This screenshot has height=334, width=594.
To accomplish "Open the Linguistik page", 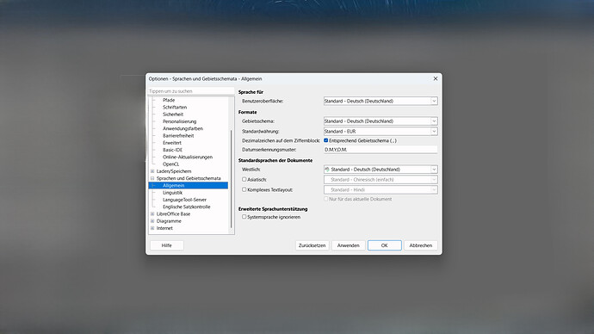I will [x=172, y=192].
